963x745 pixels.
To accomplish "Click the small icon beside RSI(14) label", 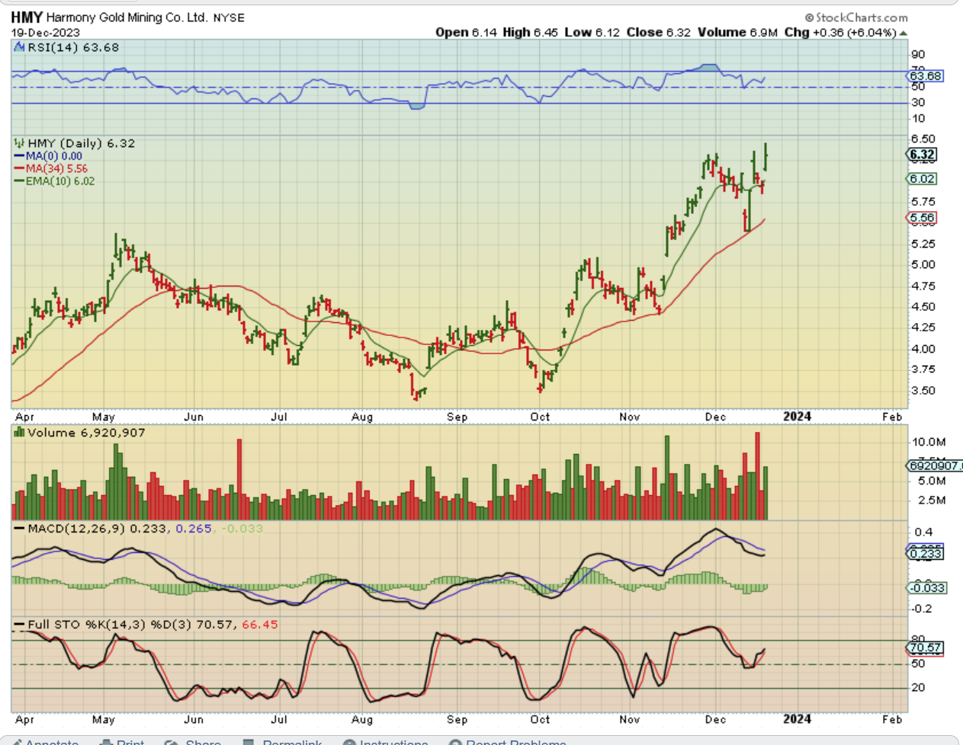I will [x=20, y=47].
